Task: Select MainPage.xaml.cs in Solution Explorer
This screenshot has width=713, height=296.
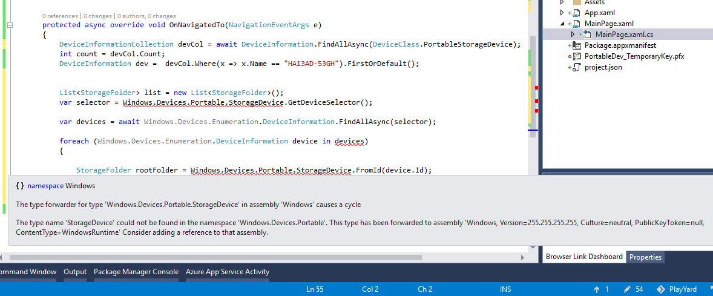Action: coord(625,35)
